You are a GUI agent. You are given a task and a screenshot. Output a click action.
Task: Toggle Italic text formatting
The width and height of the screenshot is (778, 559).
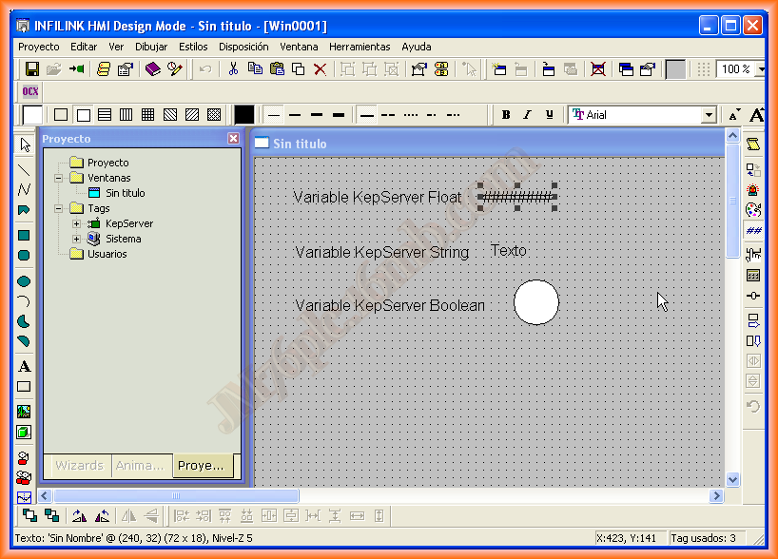tap(527, 115)
